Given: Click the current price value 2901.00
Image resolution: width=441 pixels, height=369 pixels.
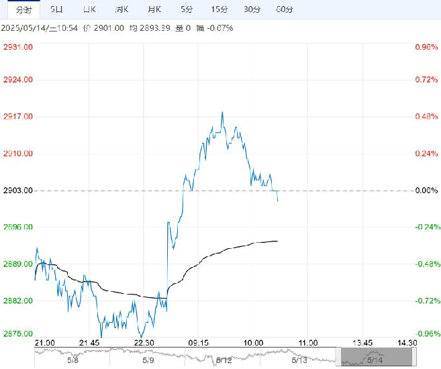Looking at the screenshot, I should click(x=109, y=28).
